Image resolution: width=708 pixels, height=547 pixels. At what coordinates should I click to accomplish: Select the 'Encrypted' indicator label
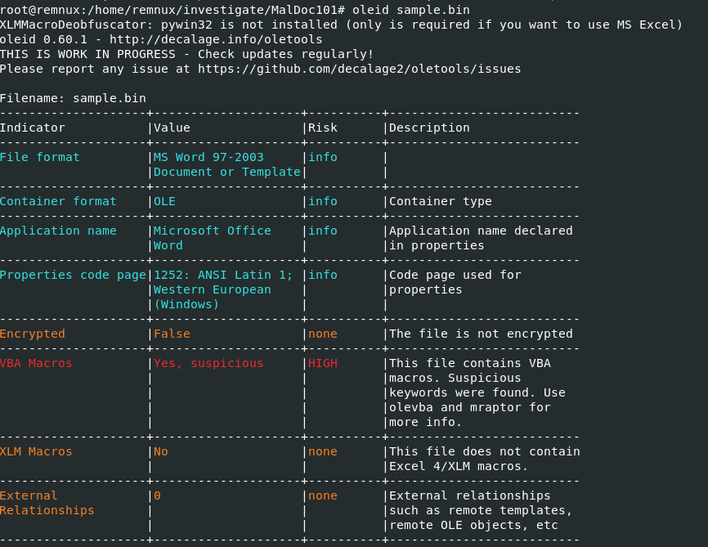pos(33,334)
